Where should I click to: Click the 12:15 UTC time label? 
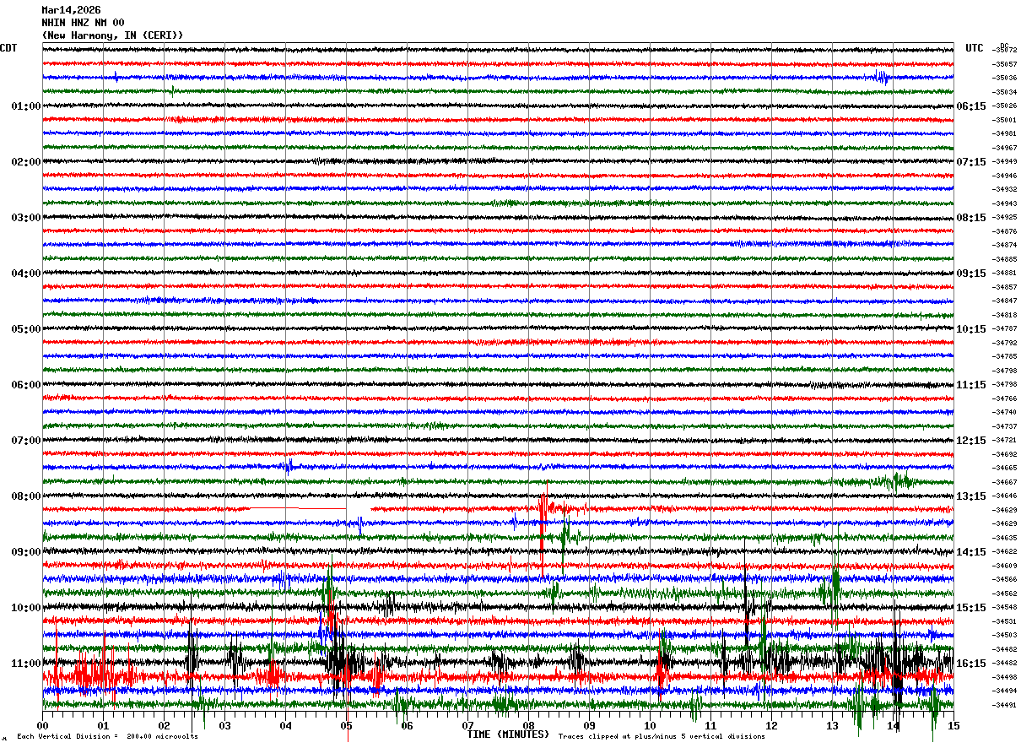pos(971,441)
